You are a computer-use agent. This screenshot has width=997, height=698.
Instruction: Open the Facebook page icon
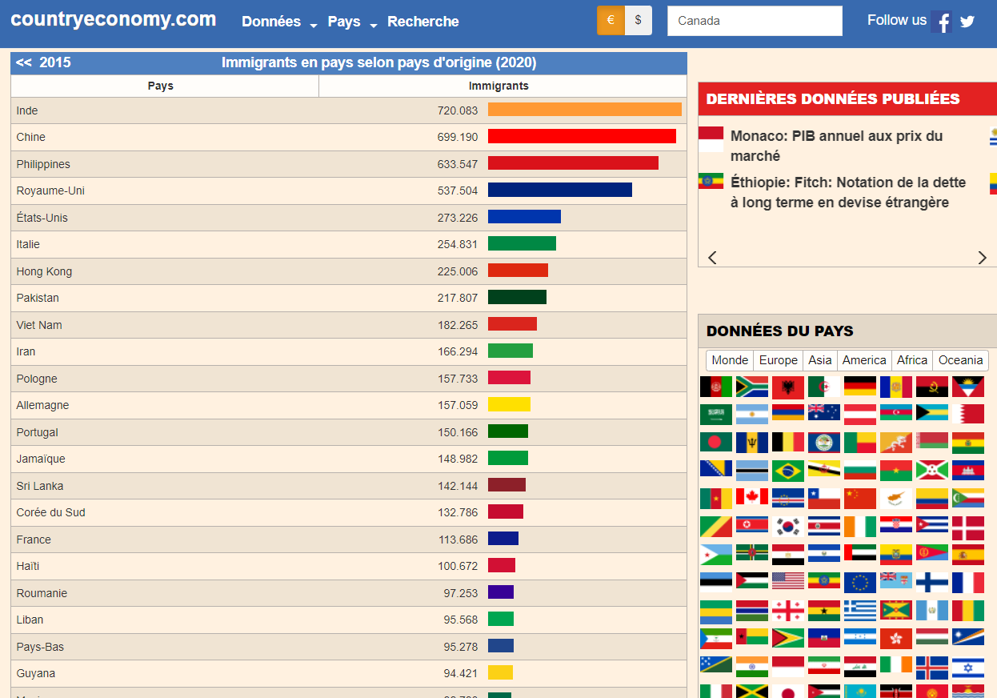[x=941, y=22]
